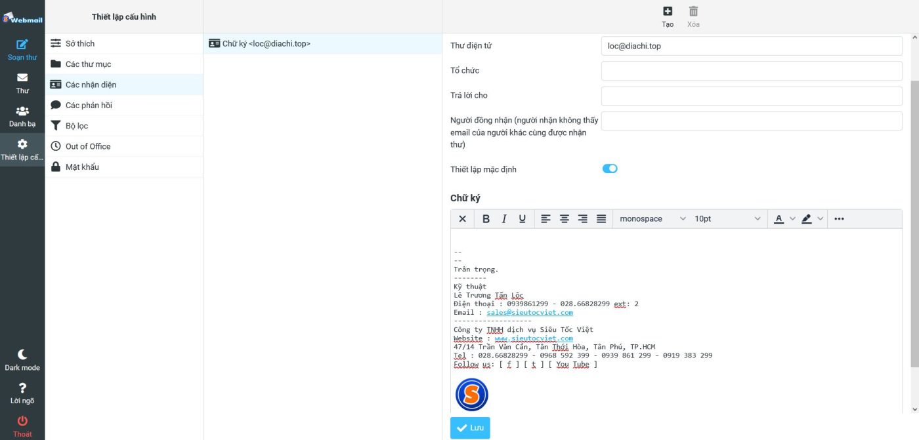919x440 pixels.
Task: Apply text color with A button
Action: tap(779, 219)
